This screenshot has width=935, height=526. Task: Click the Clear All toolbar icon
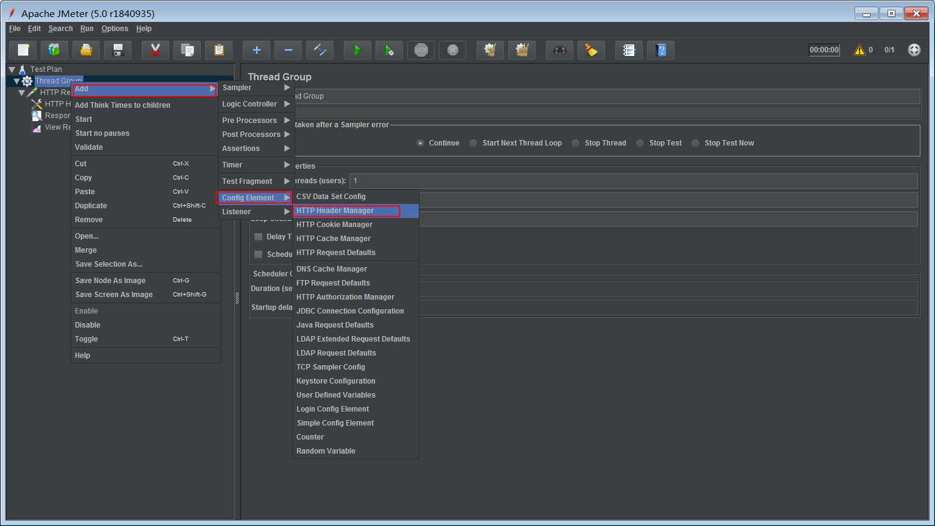click(522, 50)
